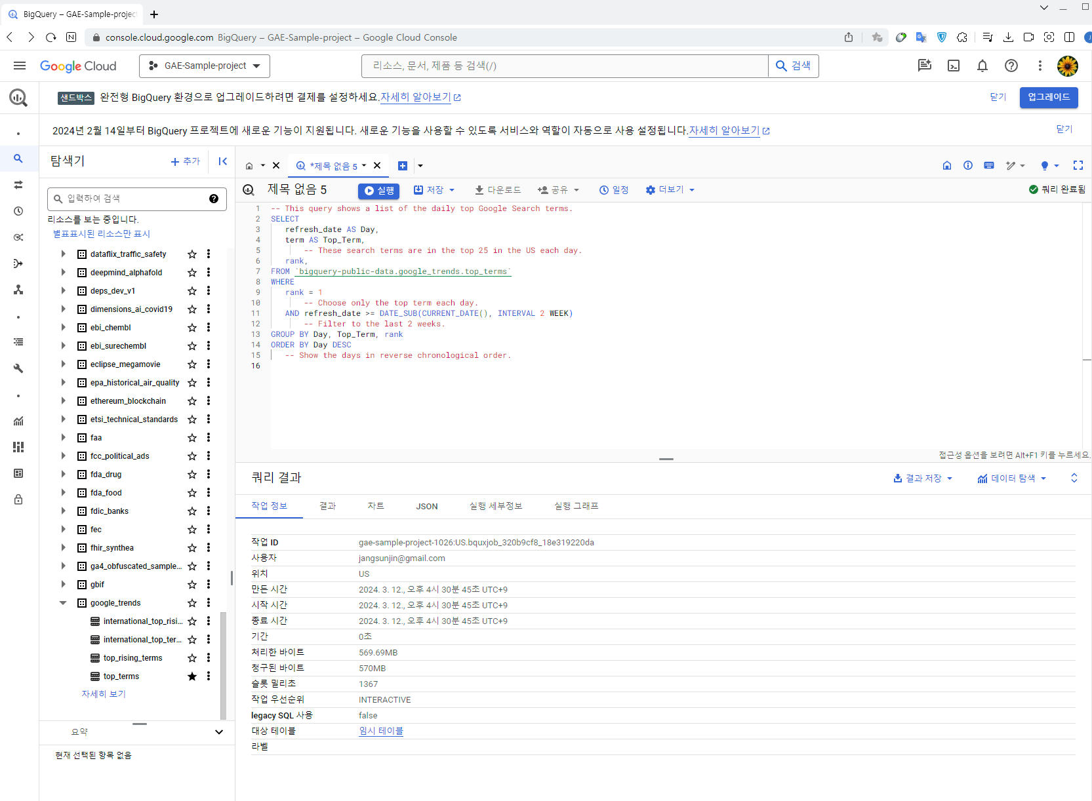Viewport: 1092px width, 801px height.
Task: Open scheduled queries clock icon in sidebar
Action: [x=18, y=211]
